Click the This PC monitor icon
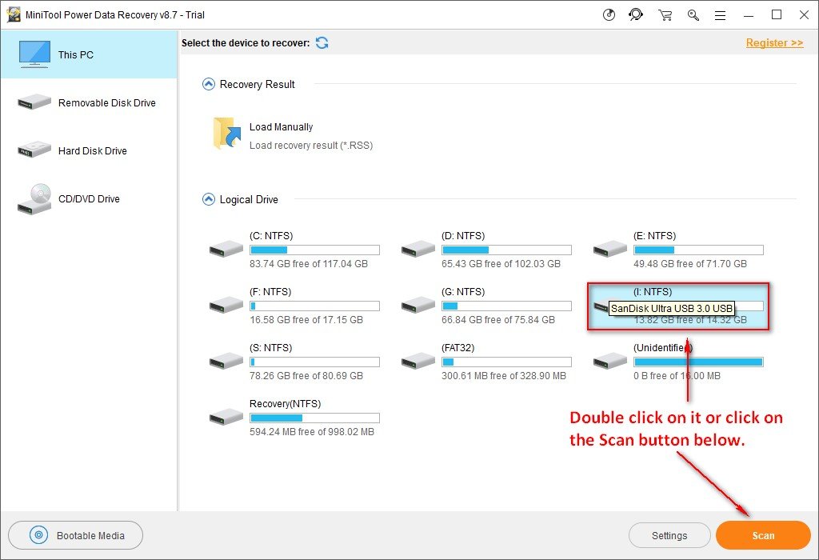Image resolution: width=819 pixels, height=560 pixels. point(34,54)
